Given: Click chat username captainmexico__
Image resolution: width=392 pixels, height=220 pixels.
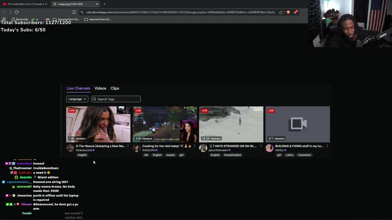Looking at the screenshot, I should (x=19, y=182).
